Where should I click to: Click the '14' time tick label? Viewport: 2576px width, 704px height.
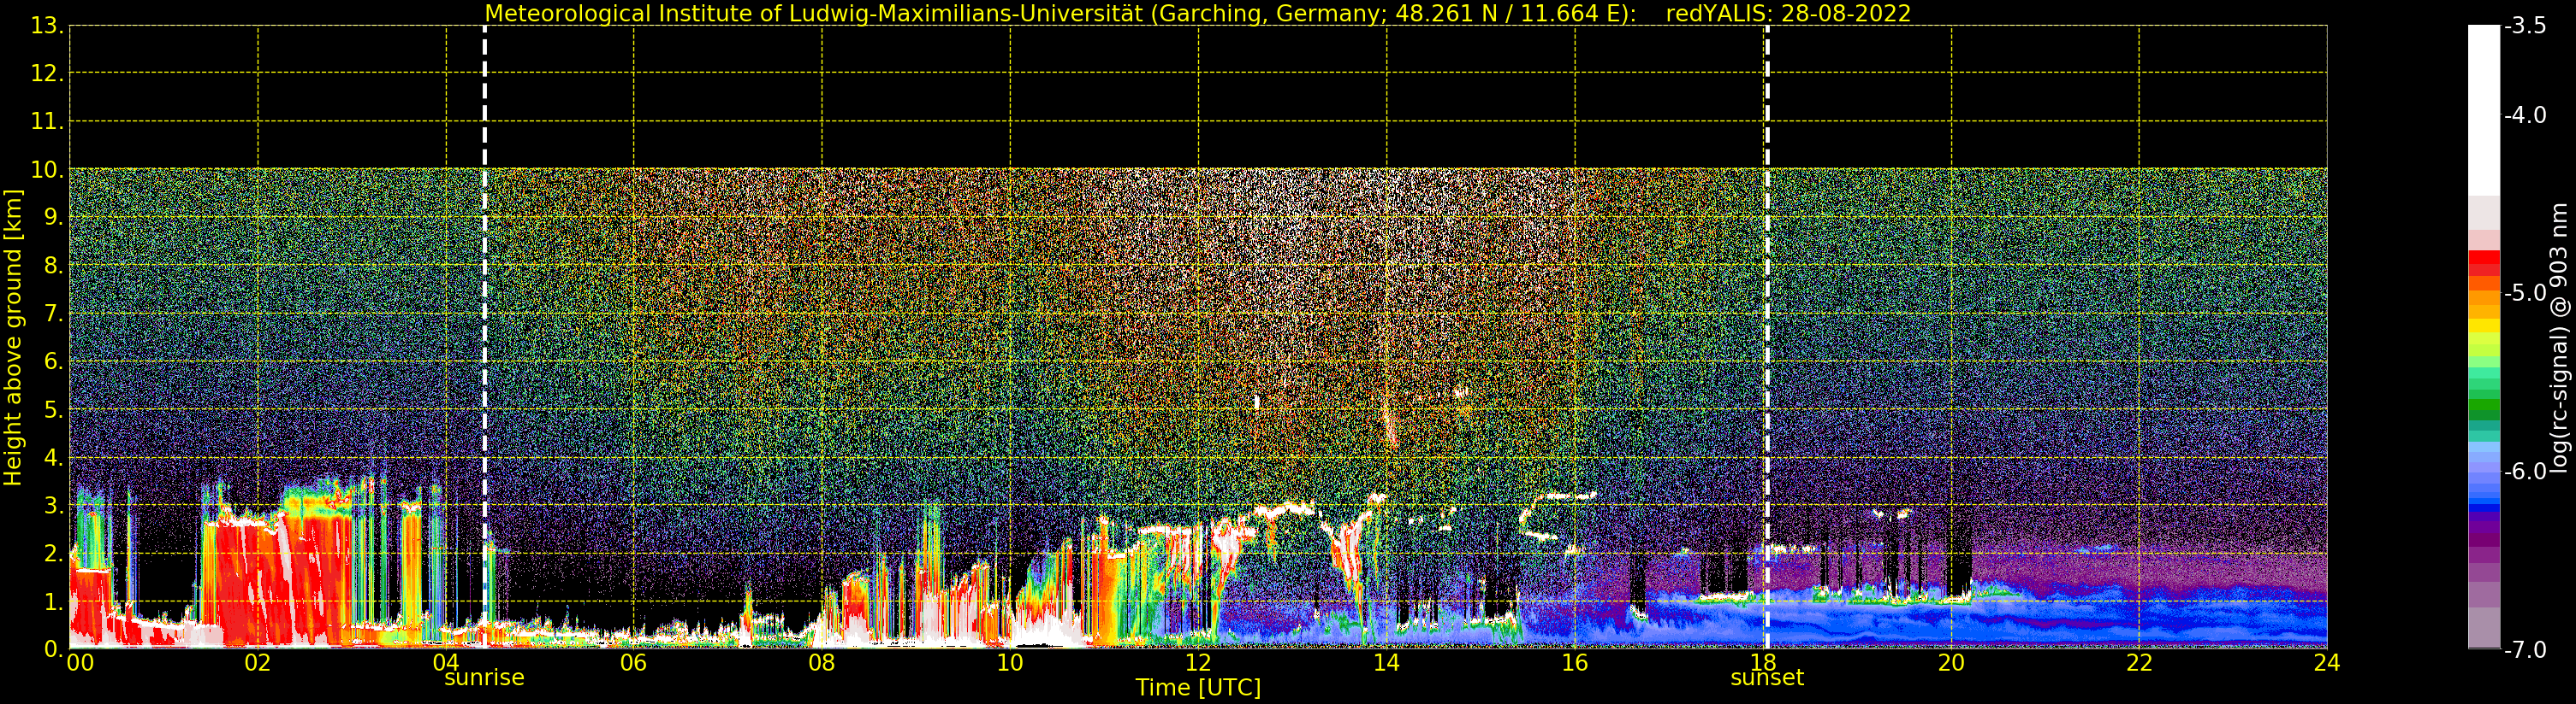coord(1386,663)
